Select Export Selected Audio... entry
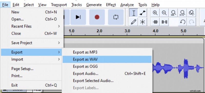Screen dimensions: 205x93 pos(107,80)
